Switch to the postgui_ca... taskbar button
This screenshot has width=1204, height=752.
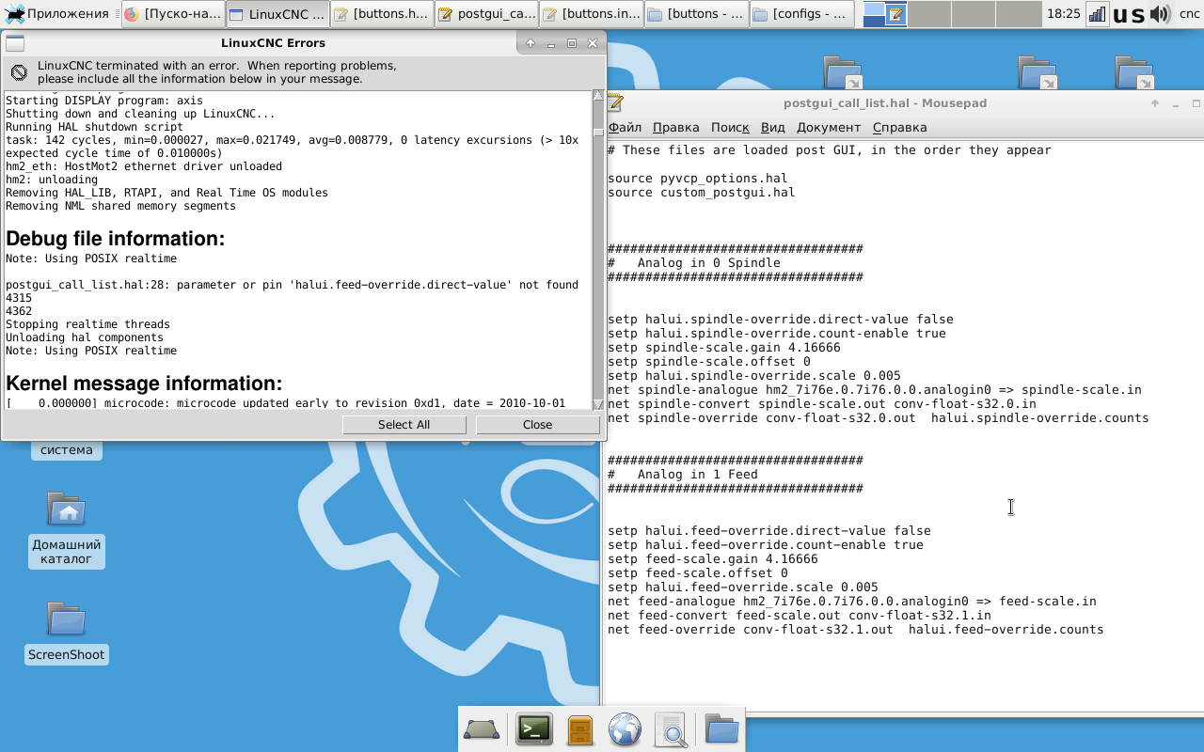(x=486, y=14)
